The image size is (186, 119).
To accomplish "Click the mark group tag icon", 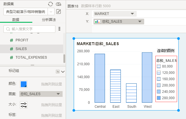I will 58,72.
